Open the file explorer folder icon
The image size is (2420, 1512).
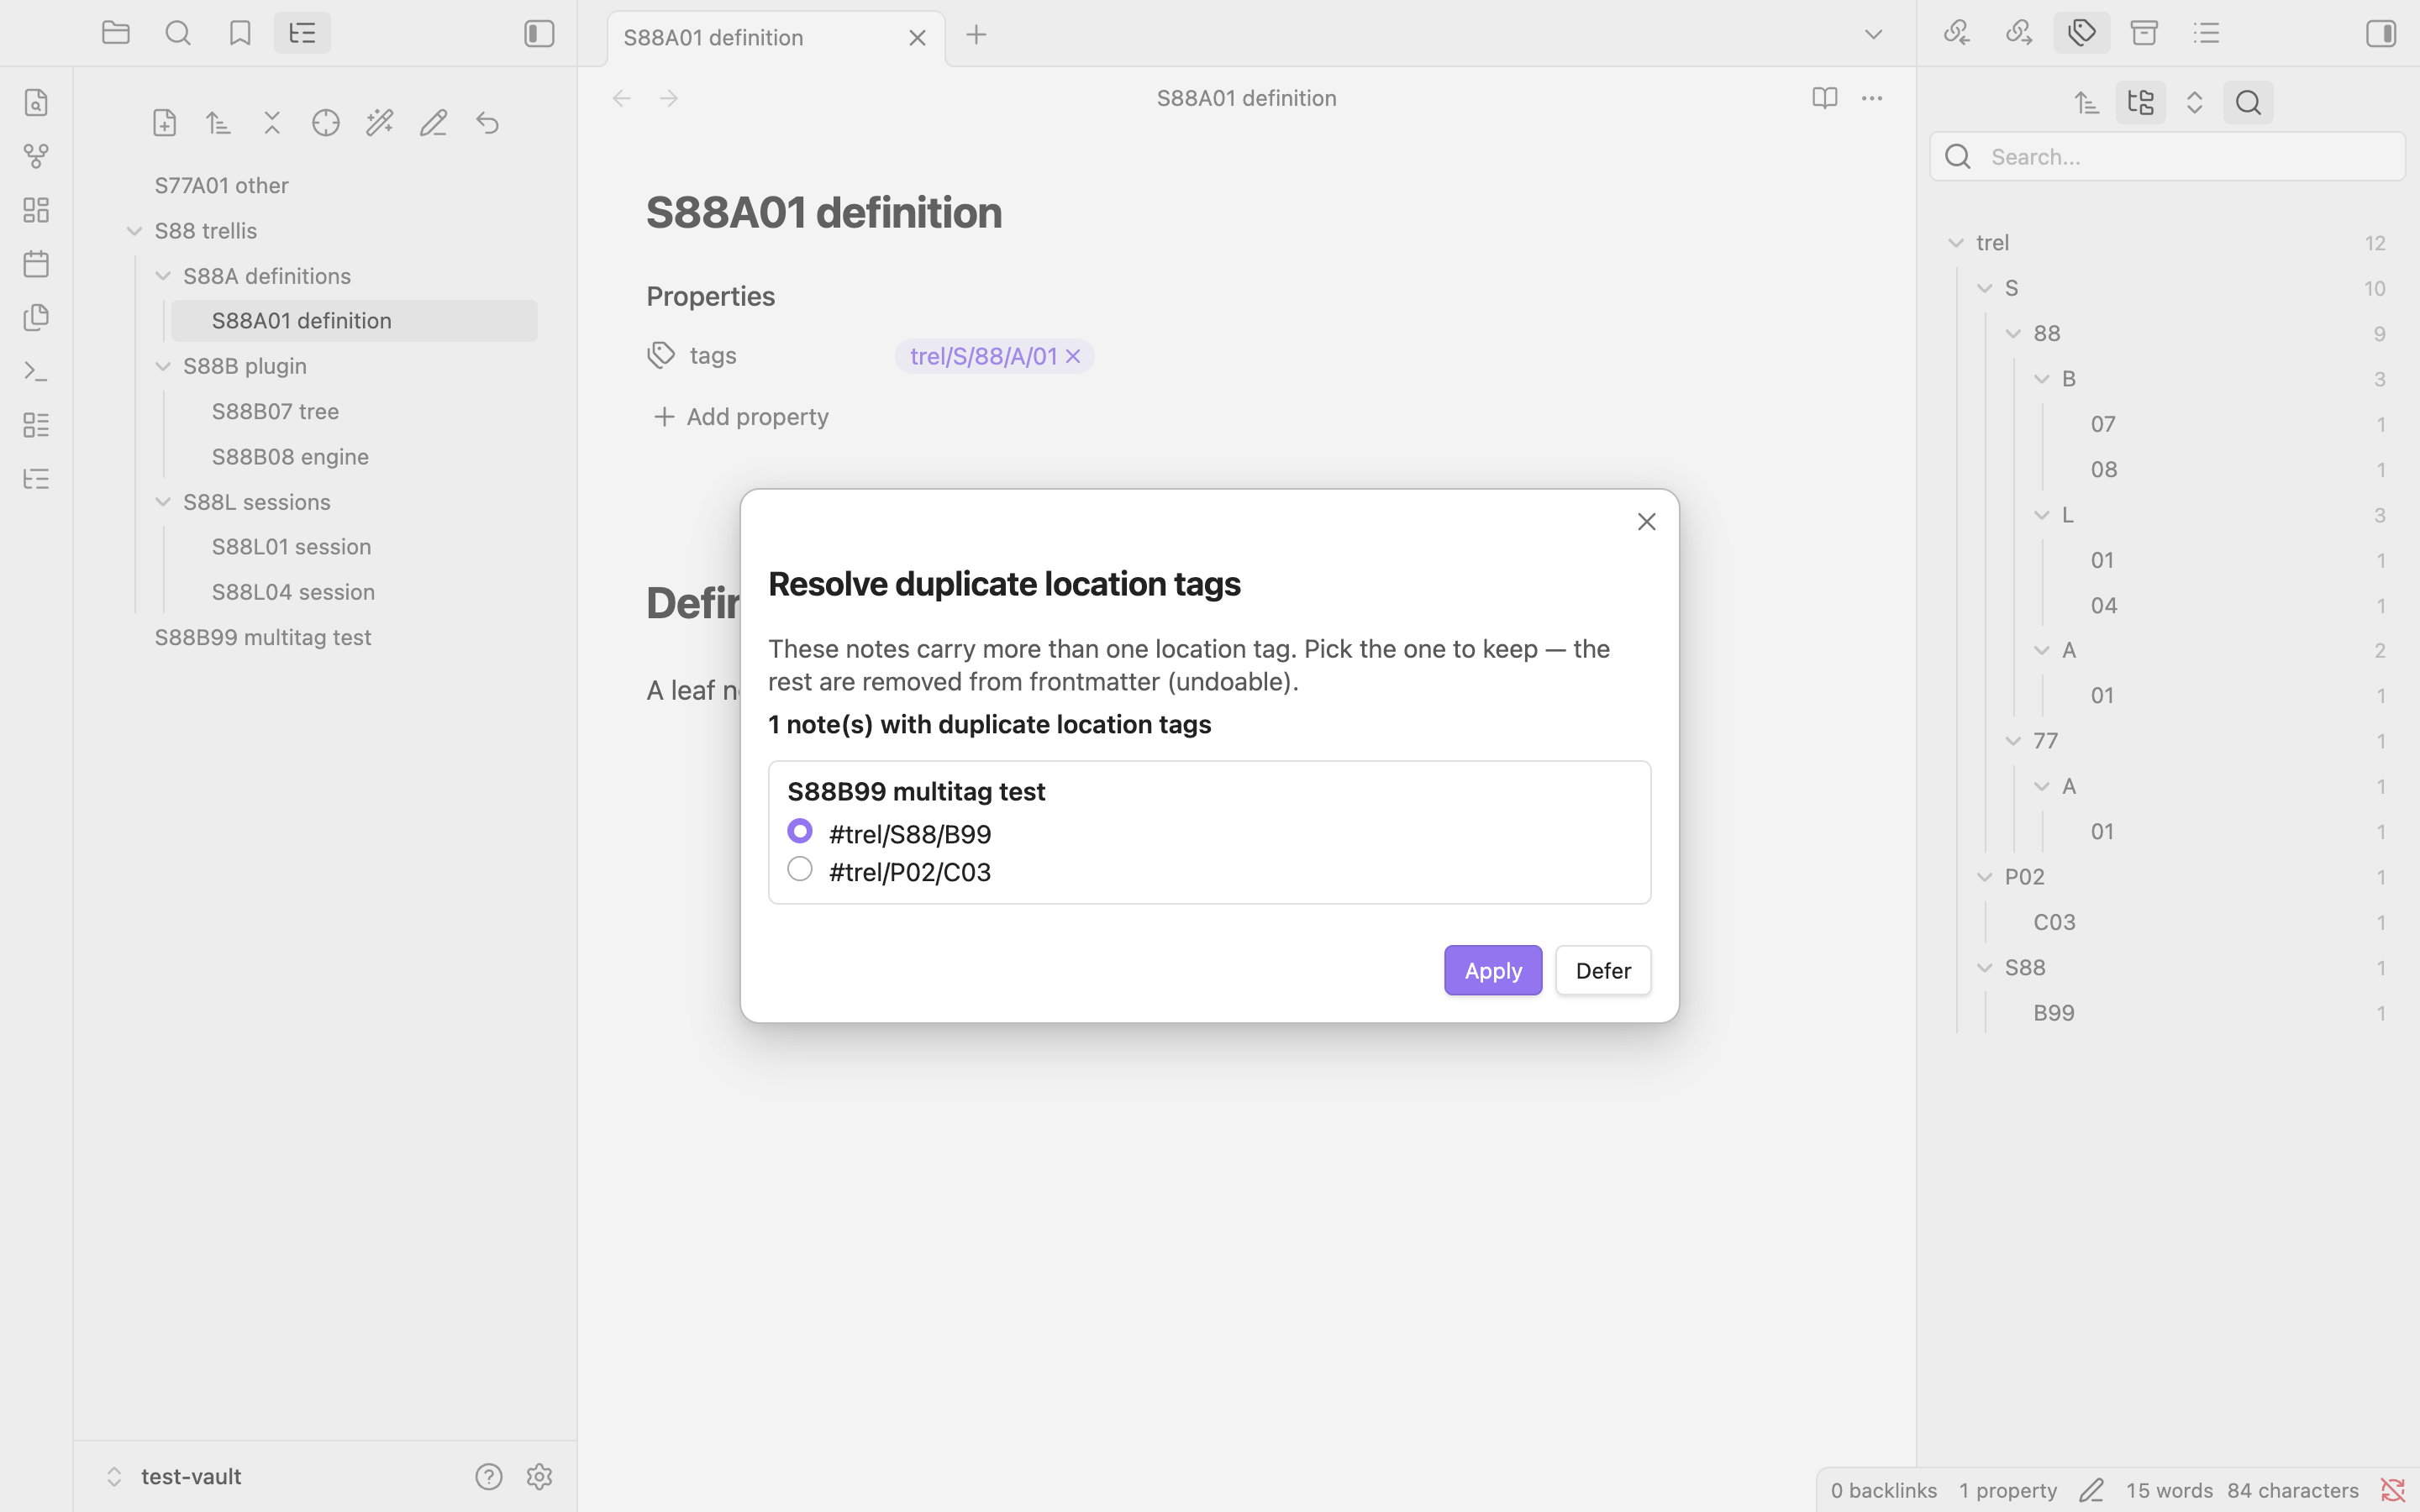click(x=116, y=33)
